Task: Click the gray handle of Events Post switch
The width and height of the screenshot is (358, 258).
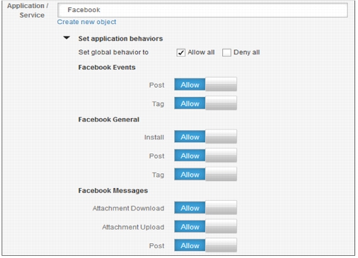Action: 221,84
